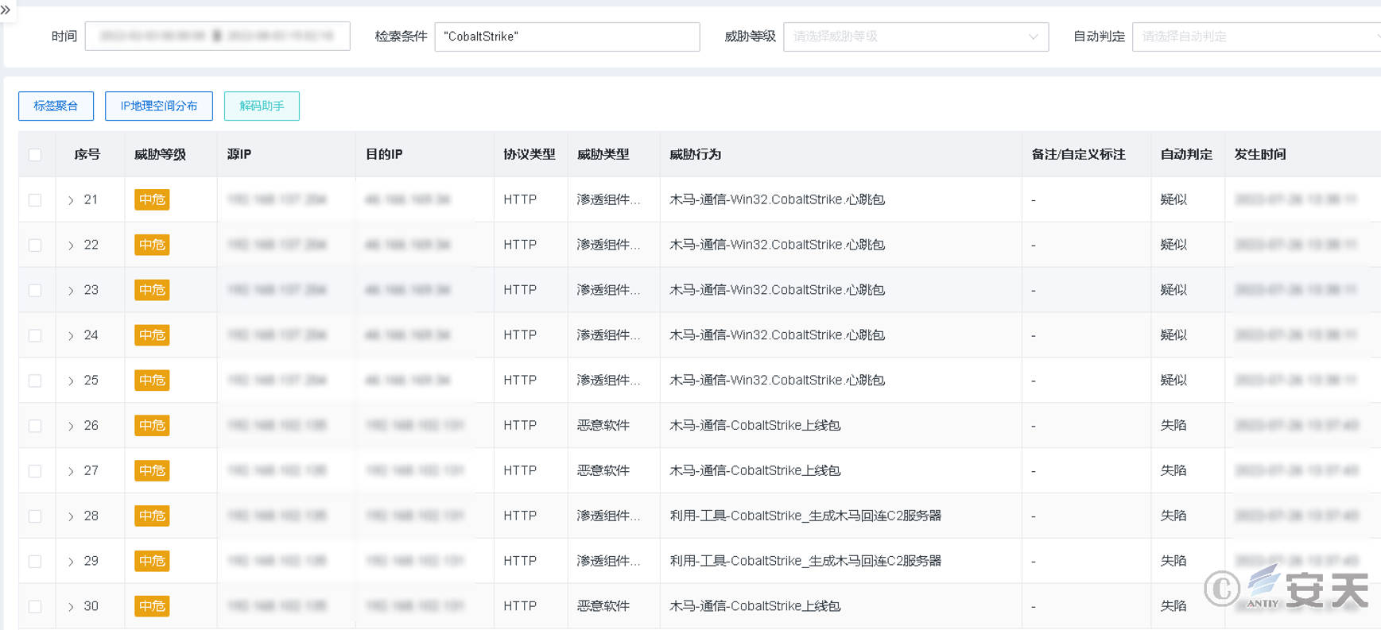Check the checkbox for row 27
The height and width of the screenshot is (630, 1381).
35,471
